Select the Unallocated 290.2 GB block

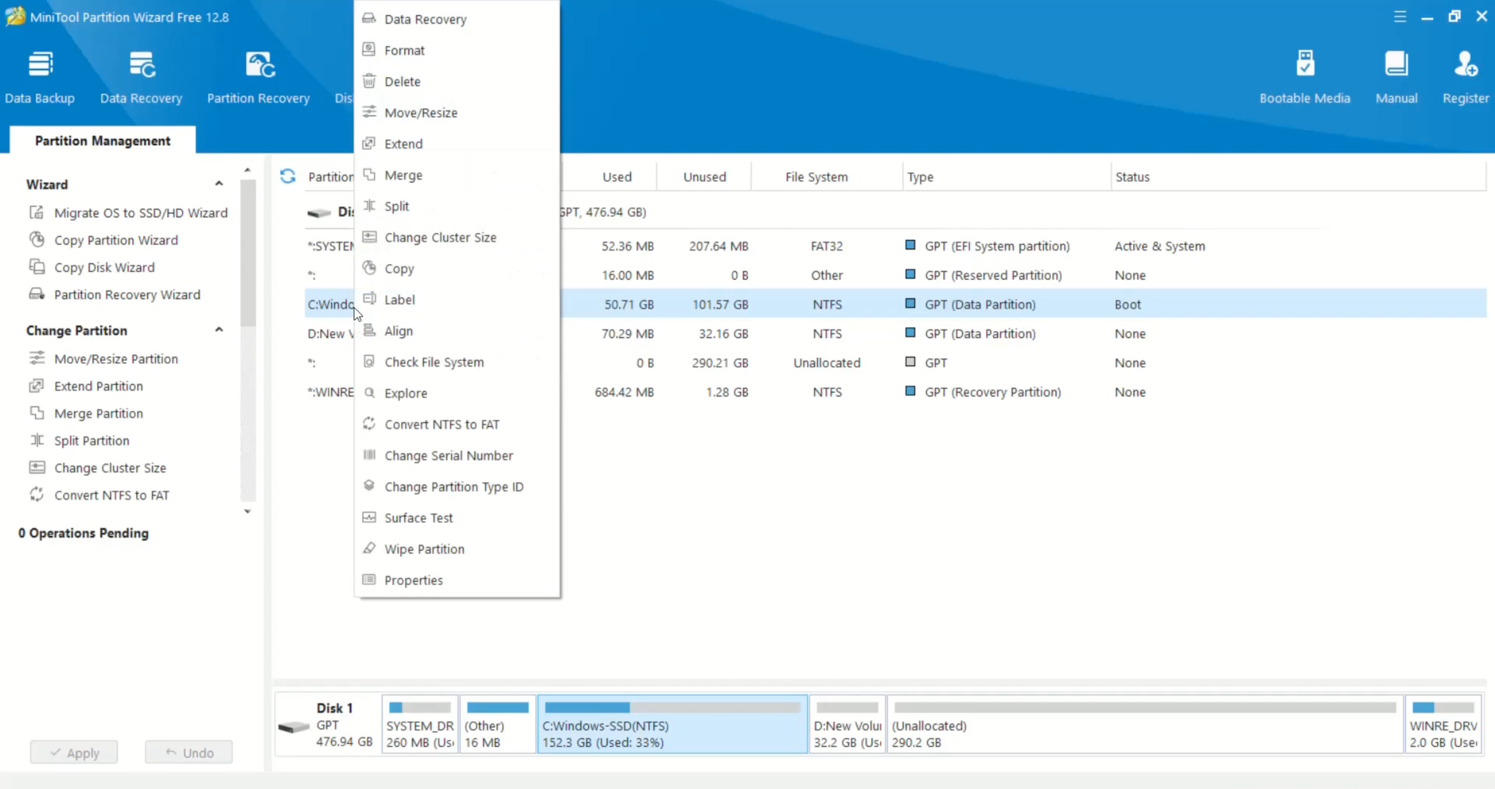(1144, 725)
